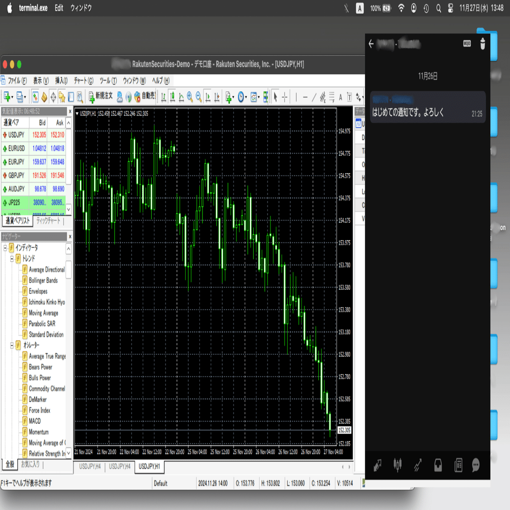Select the Fibonacci retracement drawing tool
Viewport: 510px width, 510px height.
tap(331, 97)
